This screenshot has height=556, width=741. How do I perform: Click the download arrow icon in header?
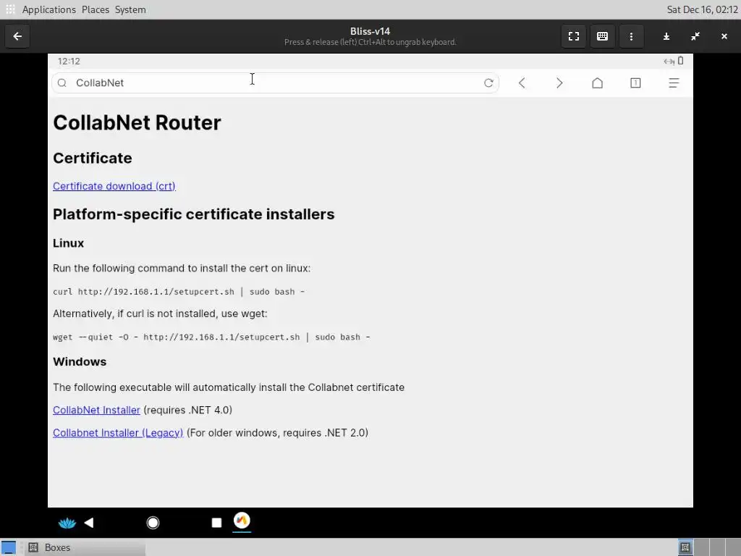point(666,36)
